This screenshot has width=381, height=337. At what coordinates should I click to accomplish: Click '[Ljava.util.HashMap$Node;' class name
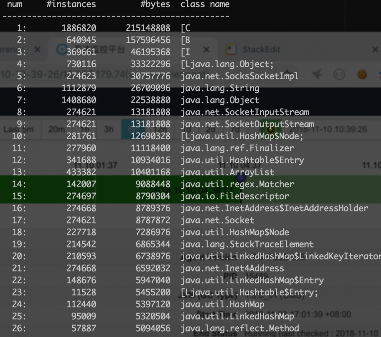pos(242,136)
